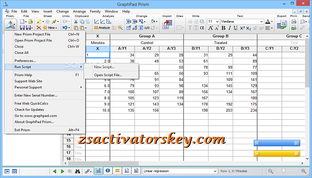The image size is (312, 178).
Task: Click the Send email envelope icon
Action: point(303,21)
